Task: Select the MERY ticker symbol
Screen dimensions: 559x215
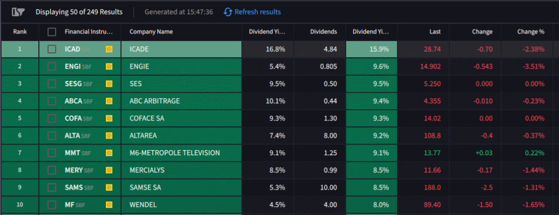Action: [x=74, y=170]
